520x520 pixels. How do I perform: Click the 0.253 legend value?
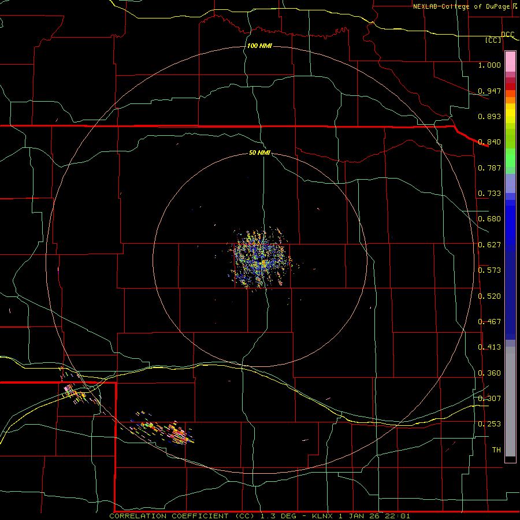(489, 424)
